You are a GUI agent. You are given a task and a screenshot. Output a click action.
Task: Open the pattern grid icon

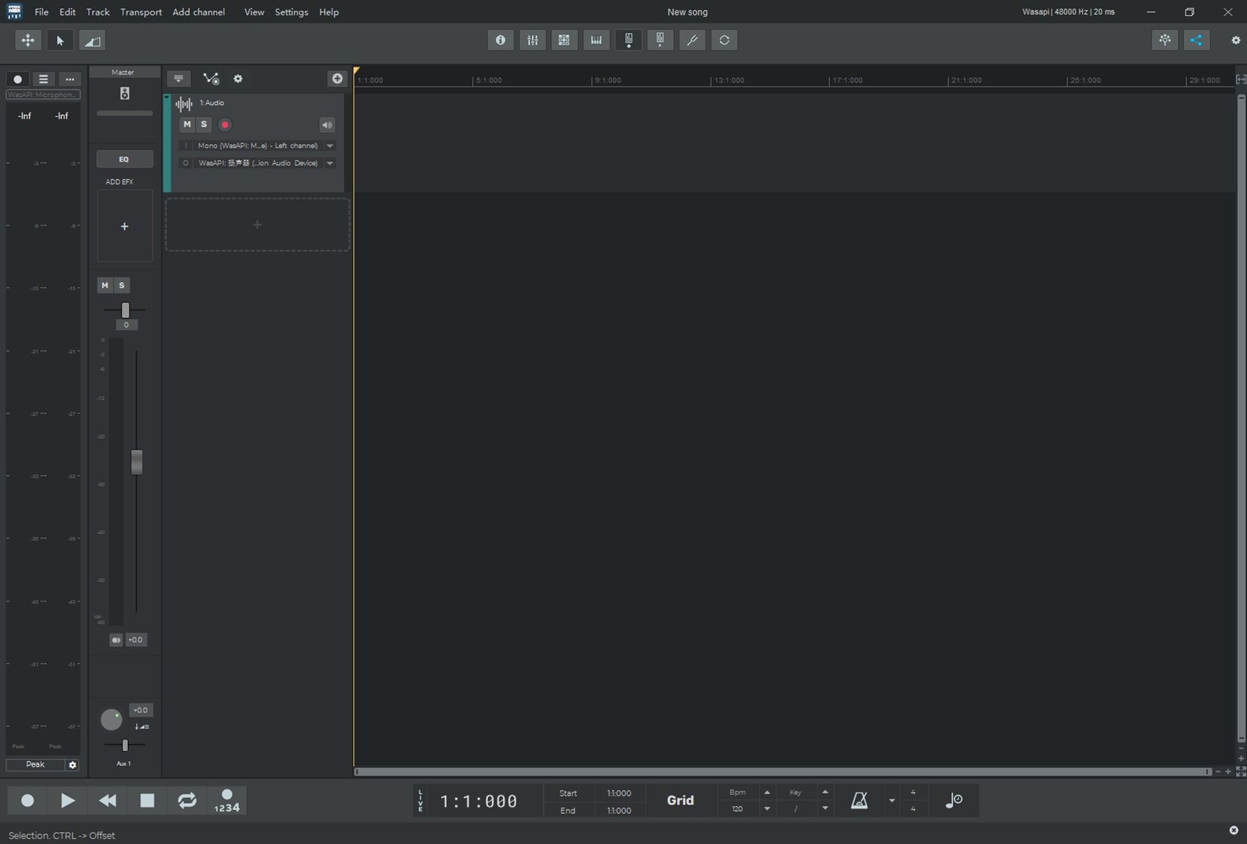(x=564, y=40)
